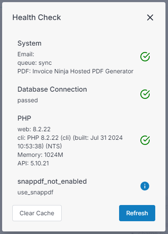Click the Database Connection green check icon

point(145,94)
